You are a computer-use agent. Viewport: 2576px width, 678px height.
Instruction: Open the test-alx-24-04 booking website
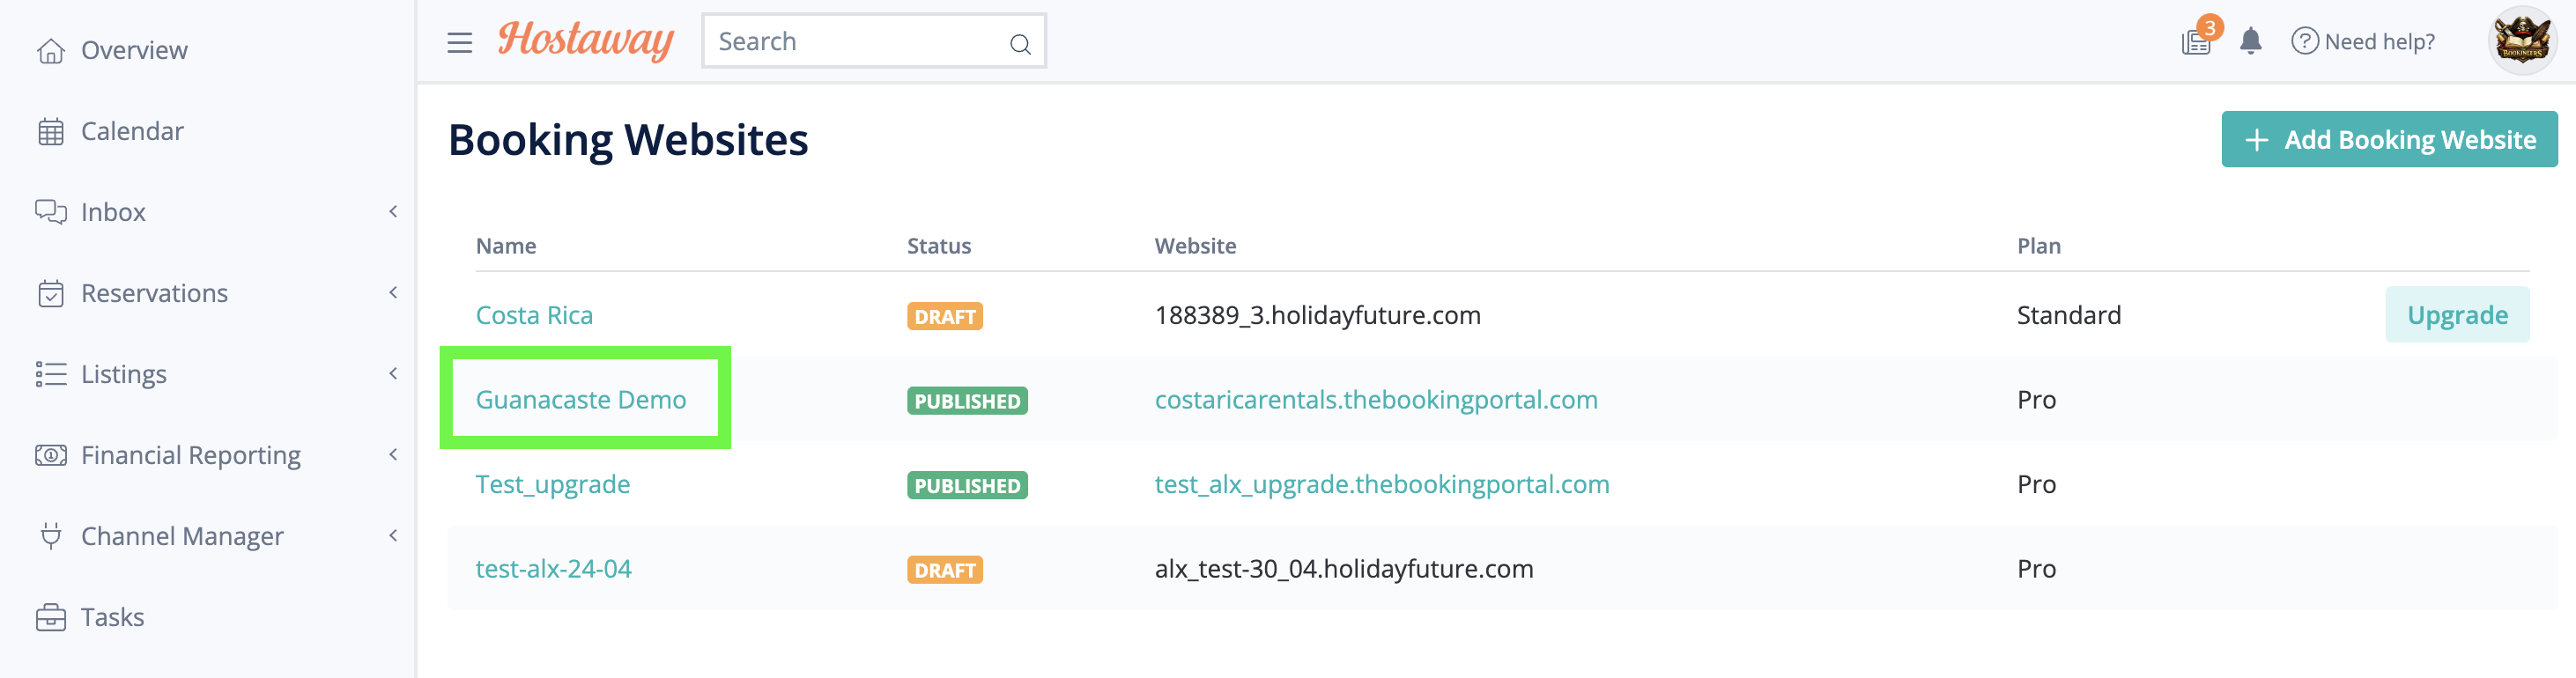(553, 569)
